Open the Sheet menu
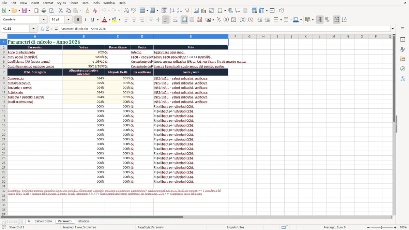This screenshot has width=409, height=230. coord(74,3)
